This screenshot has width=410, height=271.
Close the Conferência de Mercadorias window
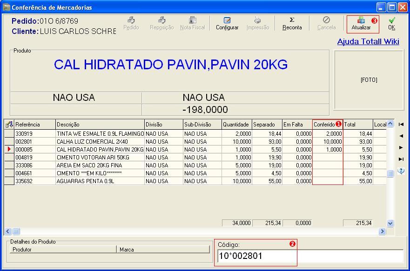point(403,7)
